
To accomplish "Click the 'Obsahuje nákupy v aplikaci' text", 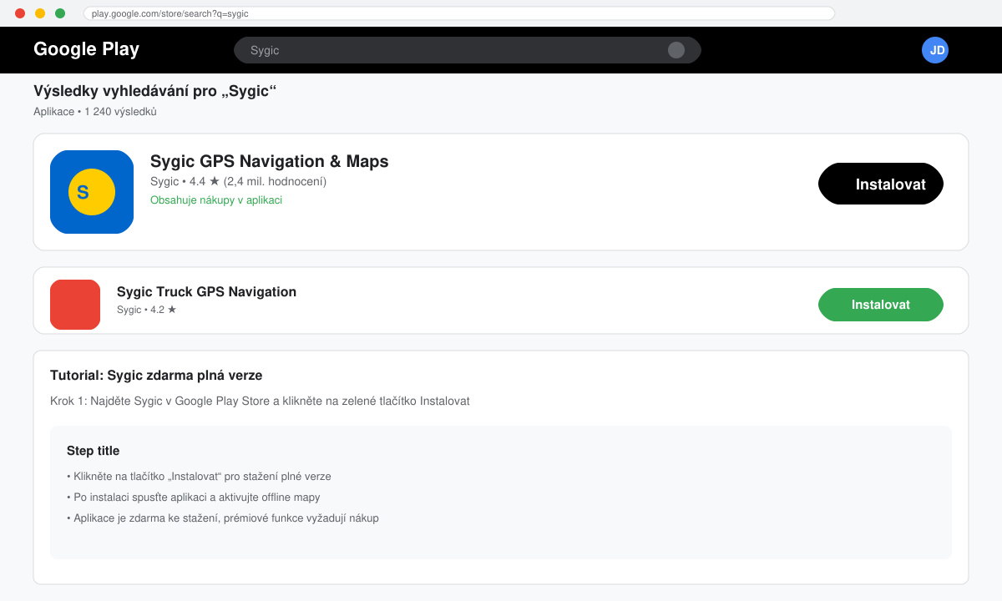I will click(x=216, y=200).
